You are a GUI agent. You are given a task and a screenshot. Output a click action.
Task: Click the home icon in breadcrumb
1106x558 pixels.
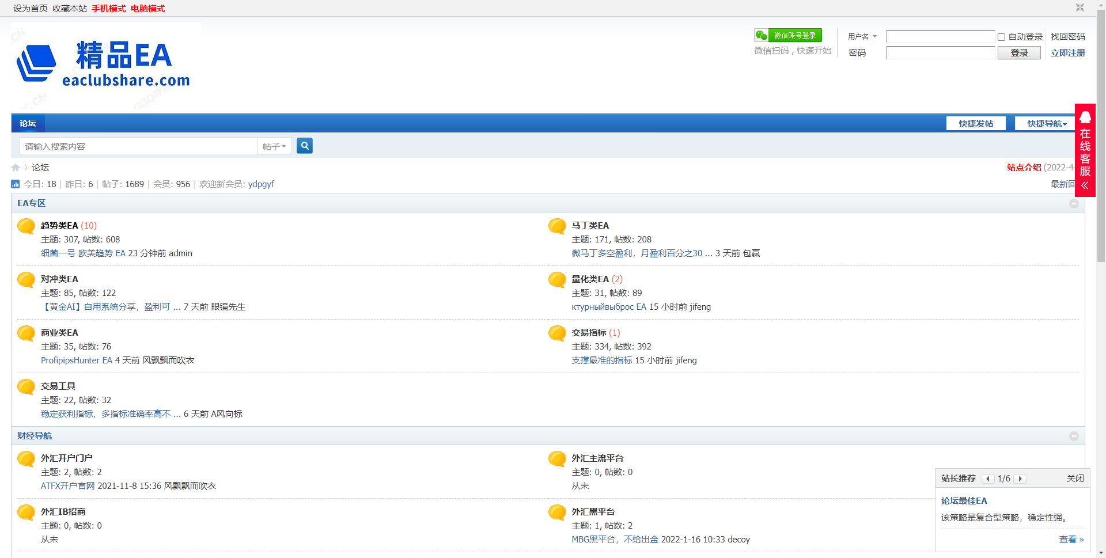pyautogui.click(x=16, y=168)
